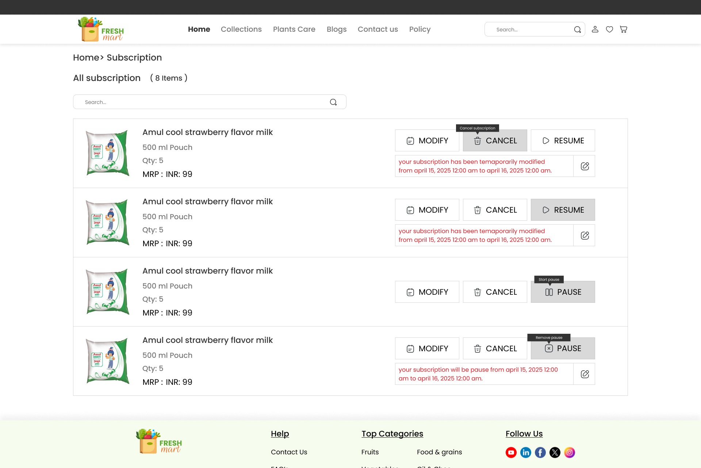Click the Fresh Mart logo in the header

[x=101, y=29]
